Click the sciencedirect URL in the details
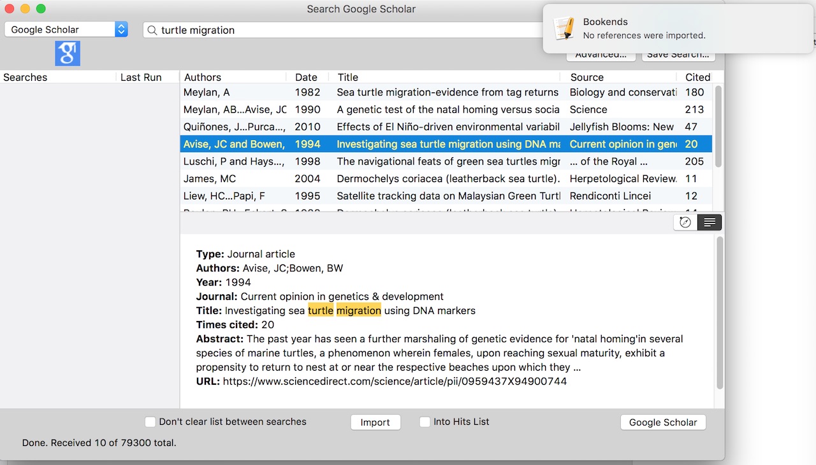This screenshot has width=816, height=465. (395, 382)
